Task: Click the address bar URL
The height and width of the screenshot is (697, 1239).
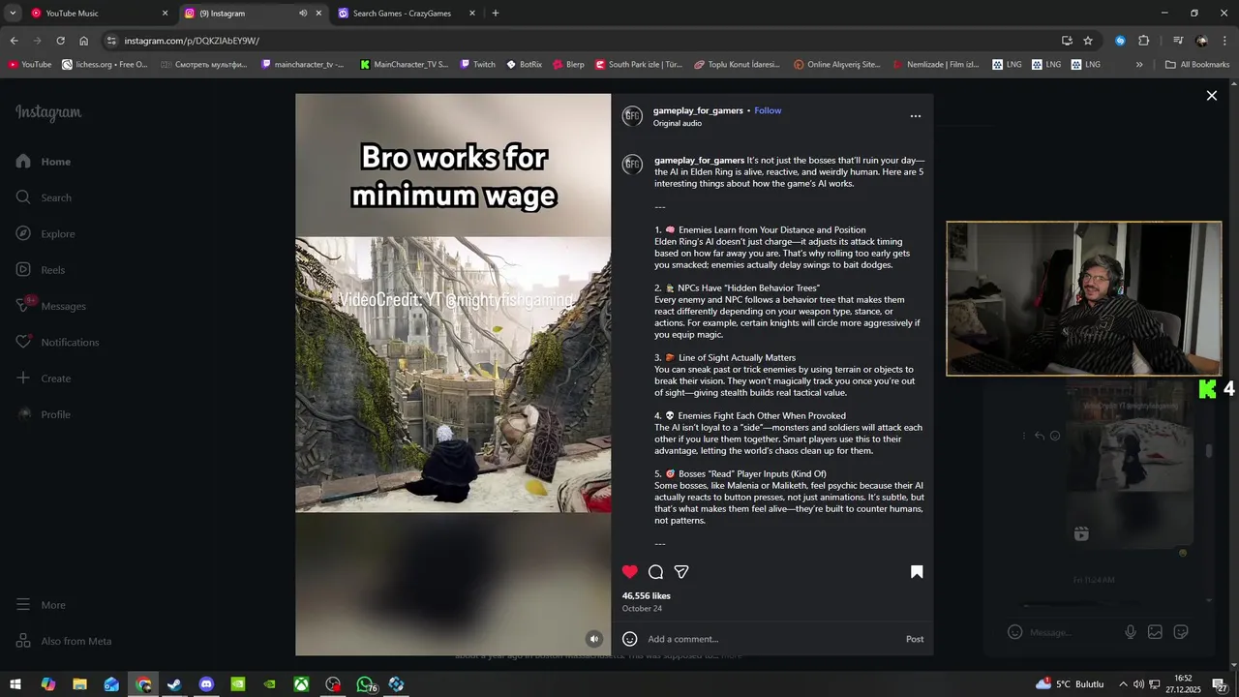Action: click(192, 41)
